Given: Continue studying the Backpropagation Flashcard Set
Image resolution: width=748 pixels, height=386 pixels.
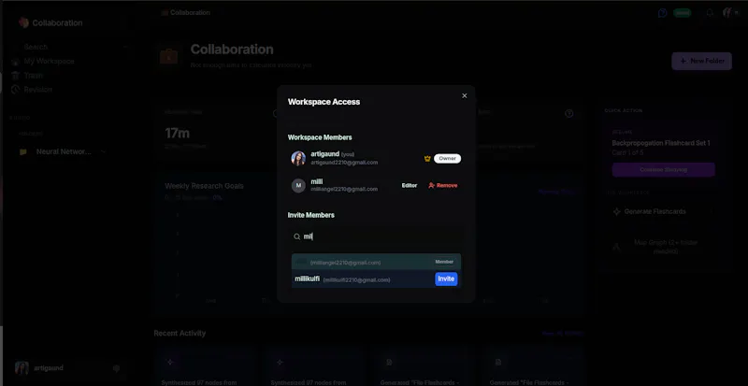Looking at the screenshot, I should 664,170.
